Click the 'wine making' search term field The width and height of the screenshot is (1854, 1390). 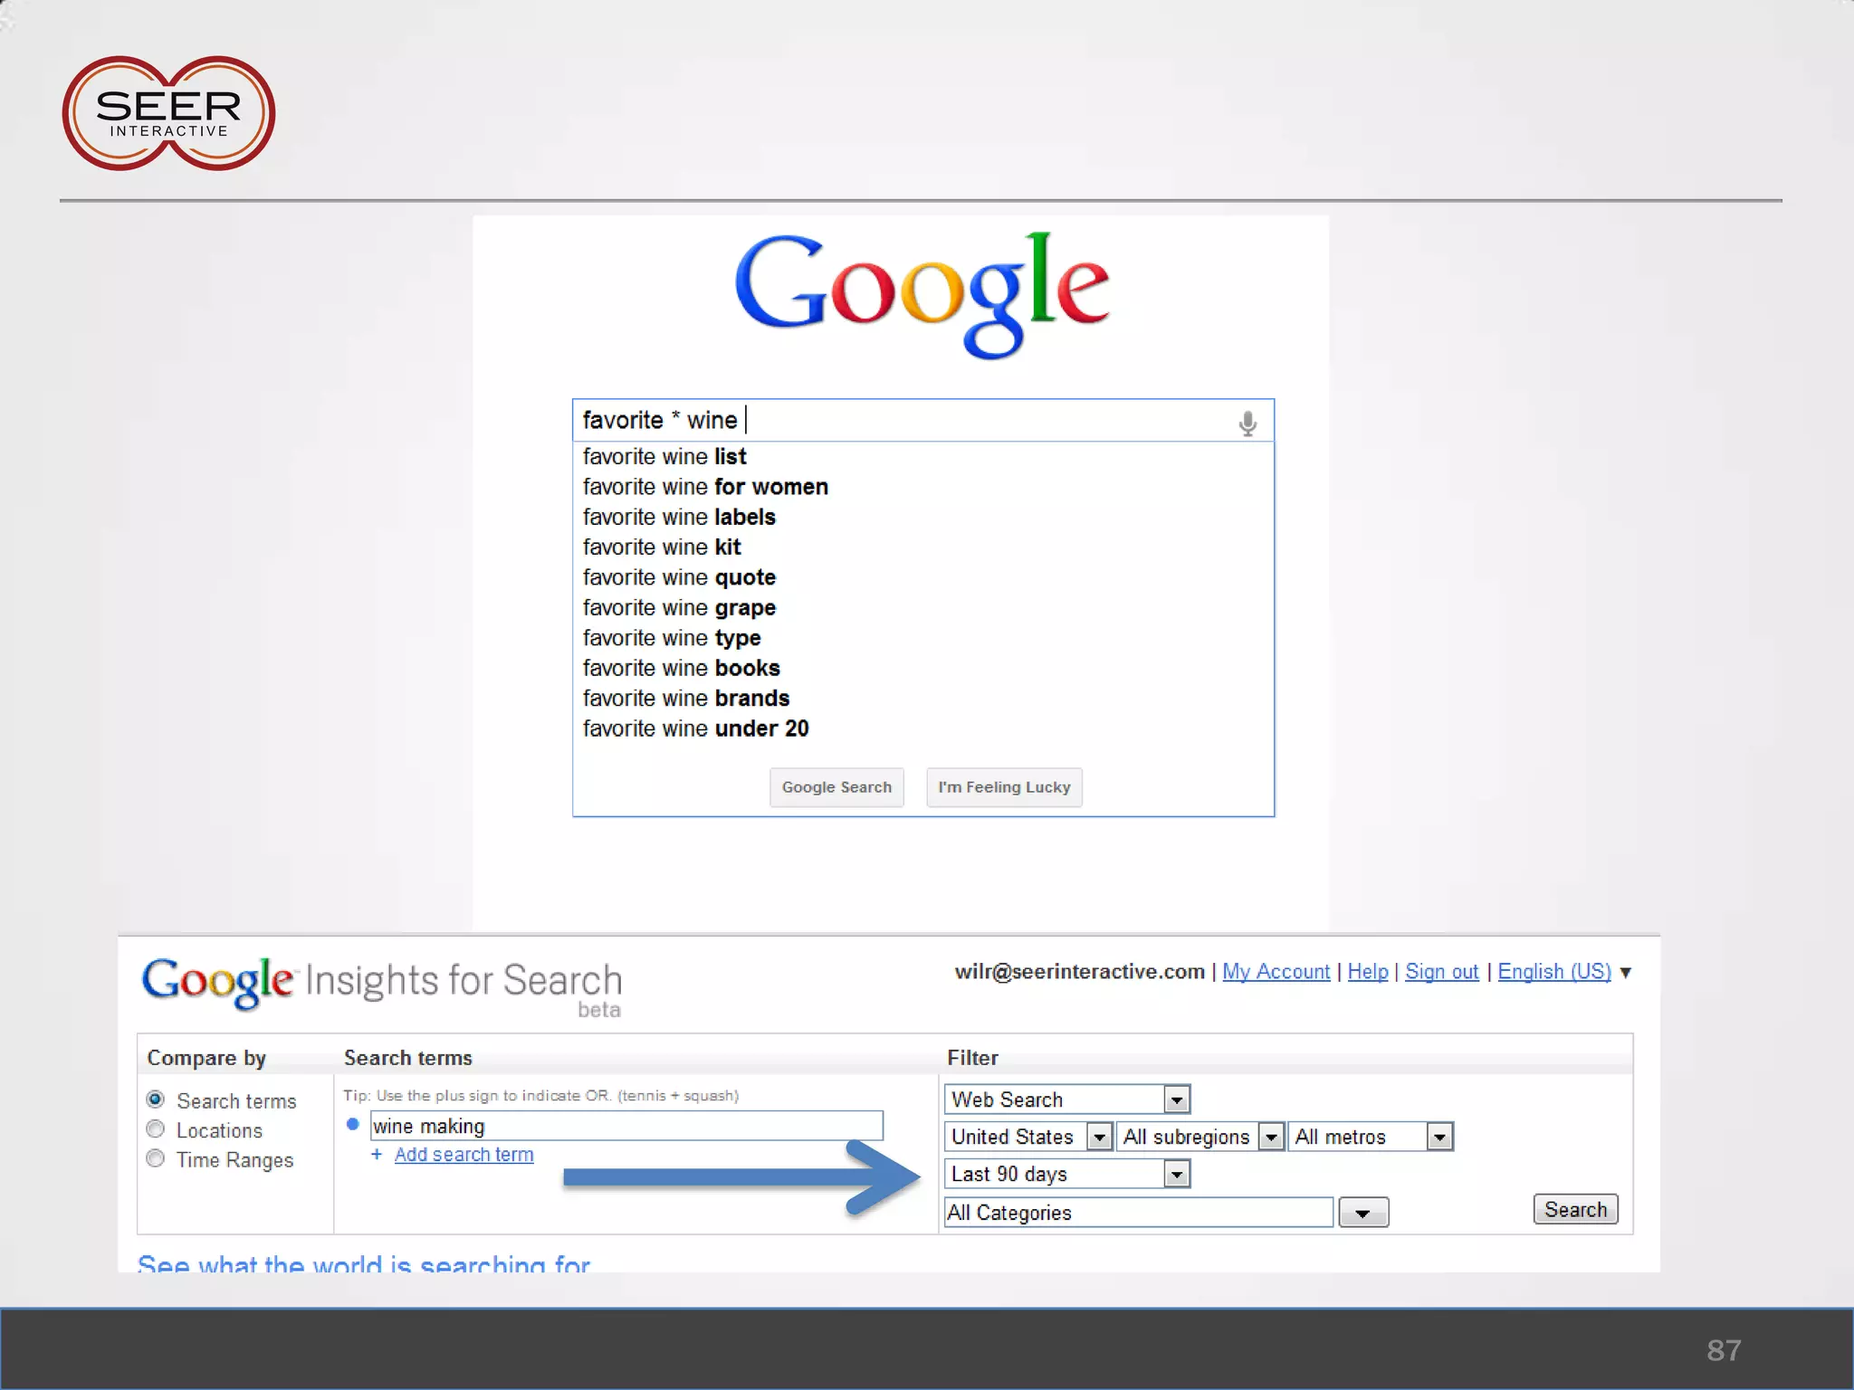pyautogui.click(x=625, y=1126)
